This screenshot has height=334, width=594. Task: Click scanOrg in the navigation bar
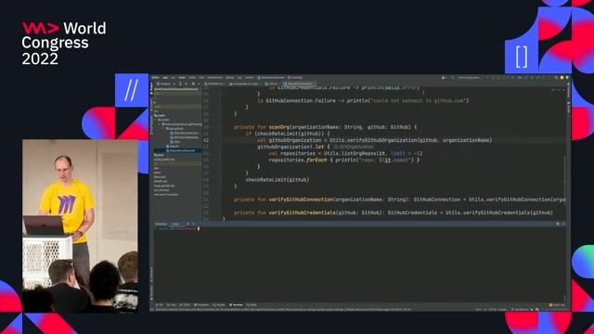[294, 78]
